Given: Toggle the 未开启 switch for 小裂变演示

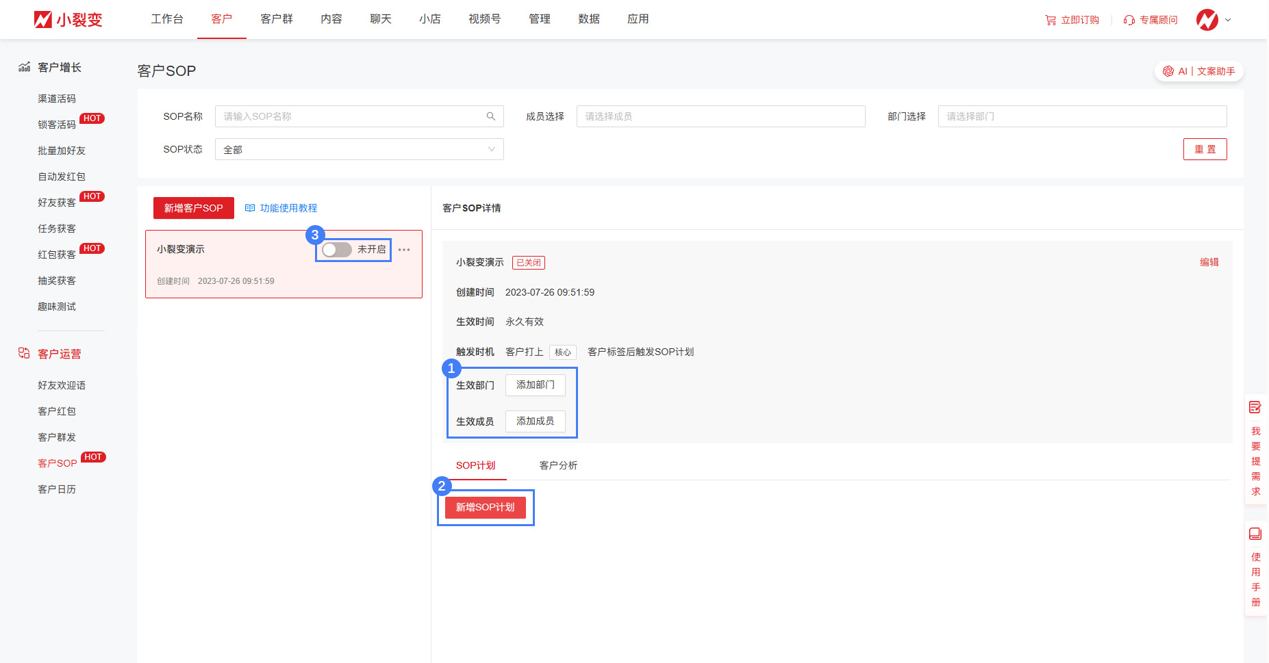Looking at the screenshot, I should (x=337, y=250).
